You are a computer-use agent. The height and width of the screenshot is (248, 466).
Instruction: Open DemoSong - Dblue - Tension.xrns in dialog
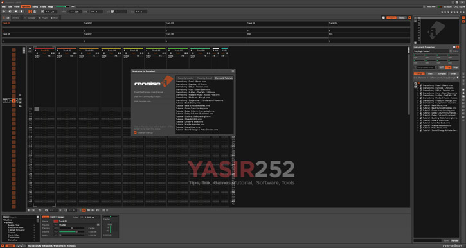click(192, 87)
